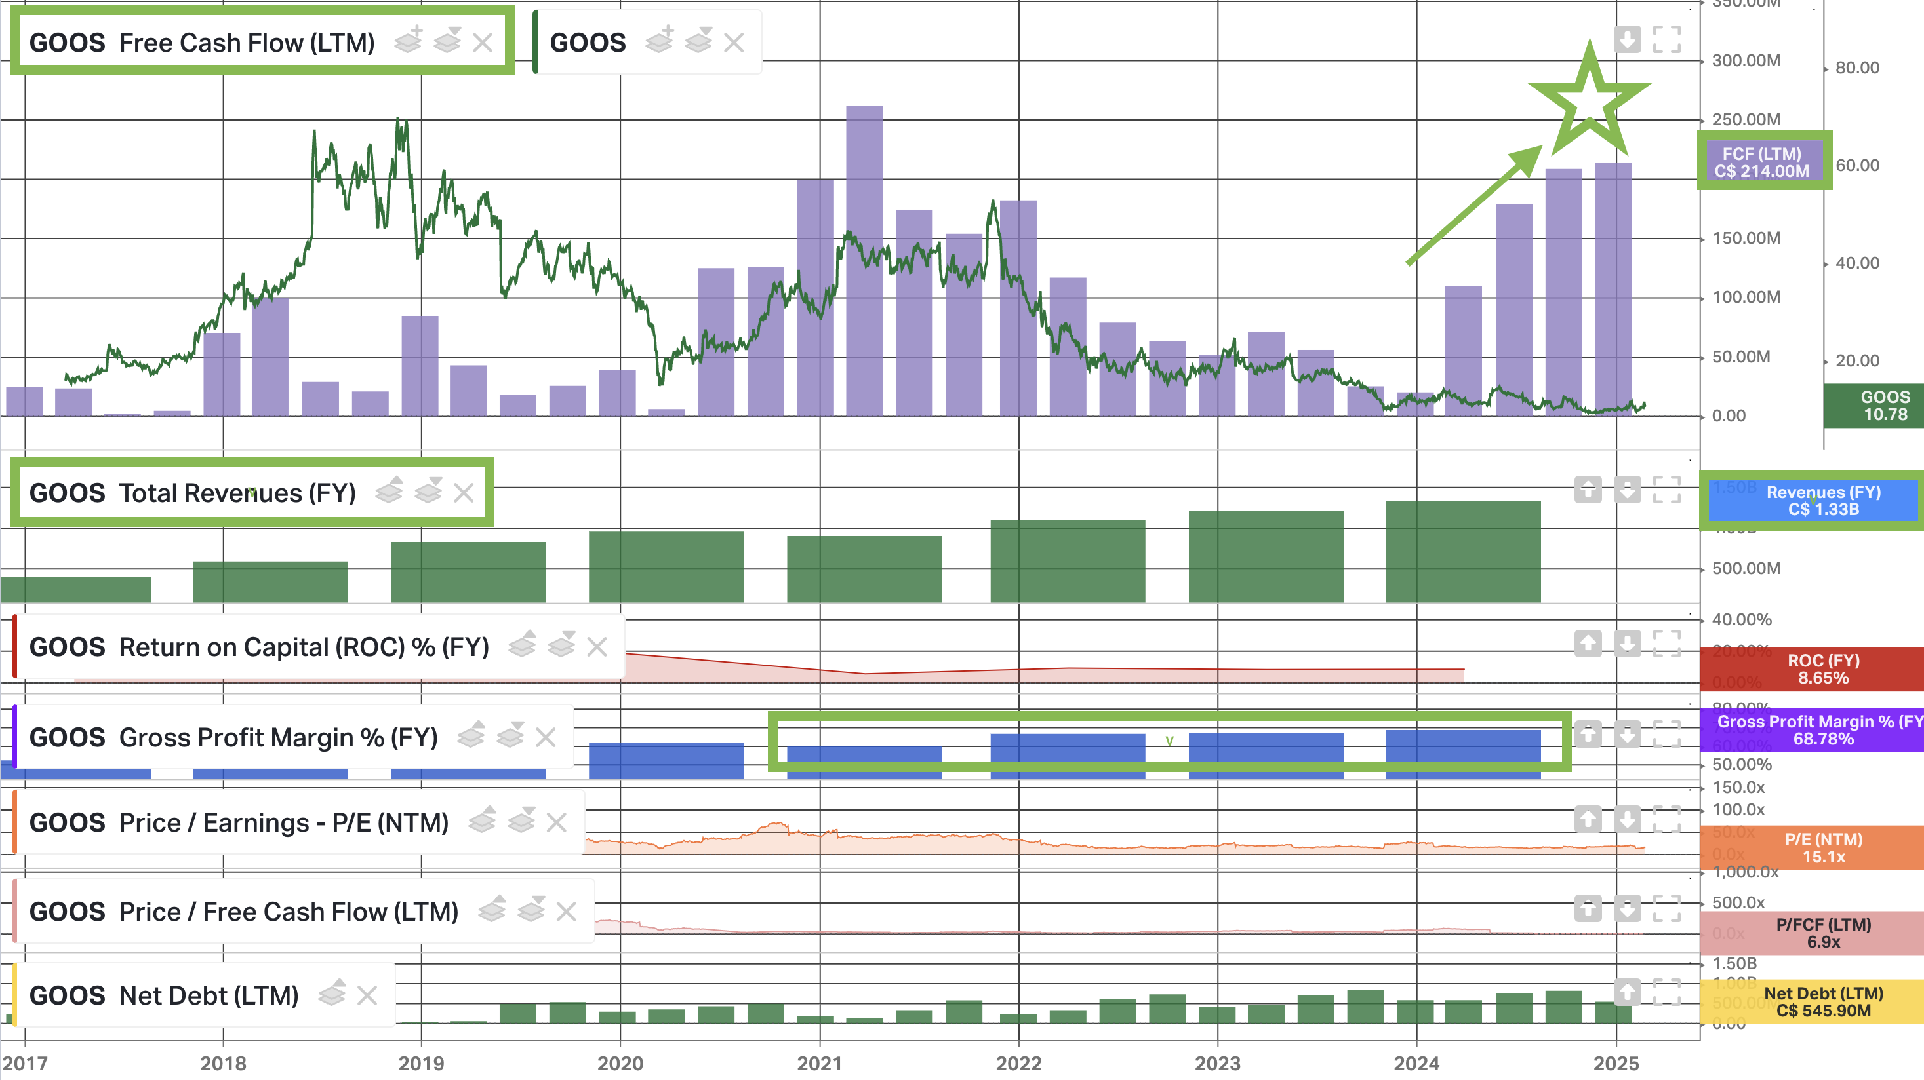Move Total Revenues series to pane above
1924x1080 pixels.
389,490
